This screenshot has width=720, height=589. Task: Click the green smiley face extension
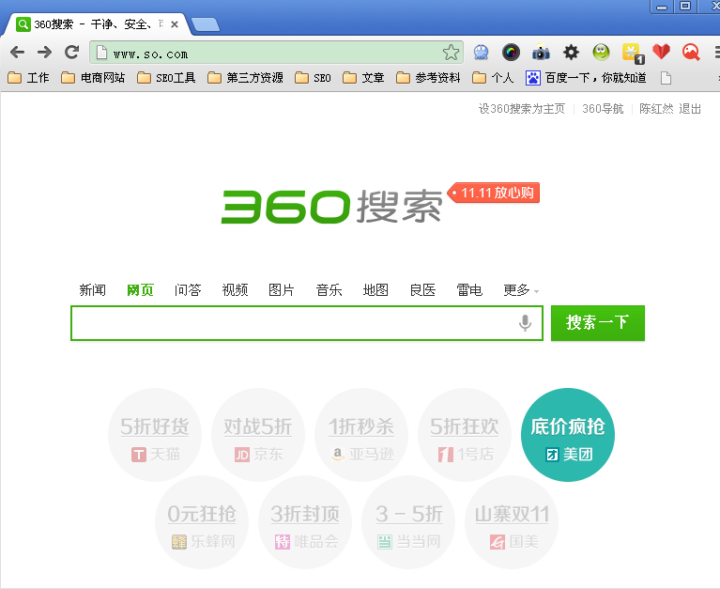[601, 53]
